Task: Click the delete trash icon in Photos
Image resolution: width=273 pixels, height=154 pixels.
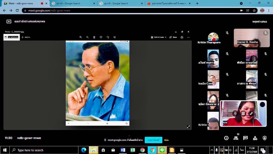Action: point(94,37)
